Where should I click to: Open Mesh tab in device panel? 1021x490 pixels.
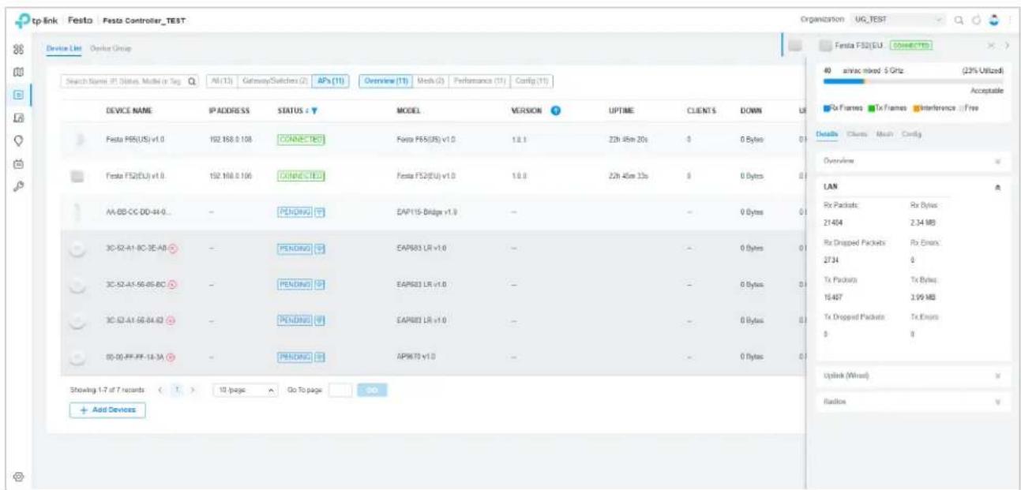(884, 136)
